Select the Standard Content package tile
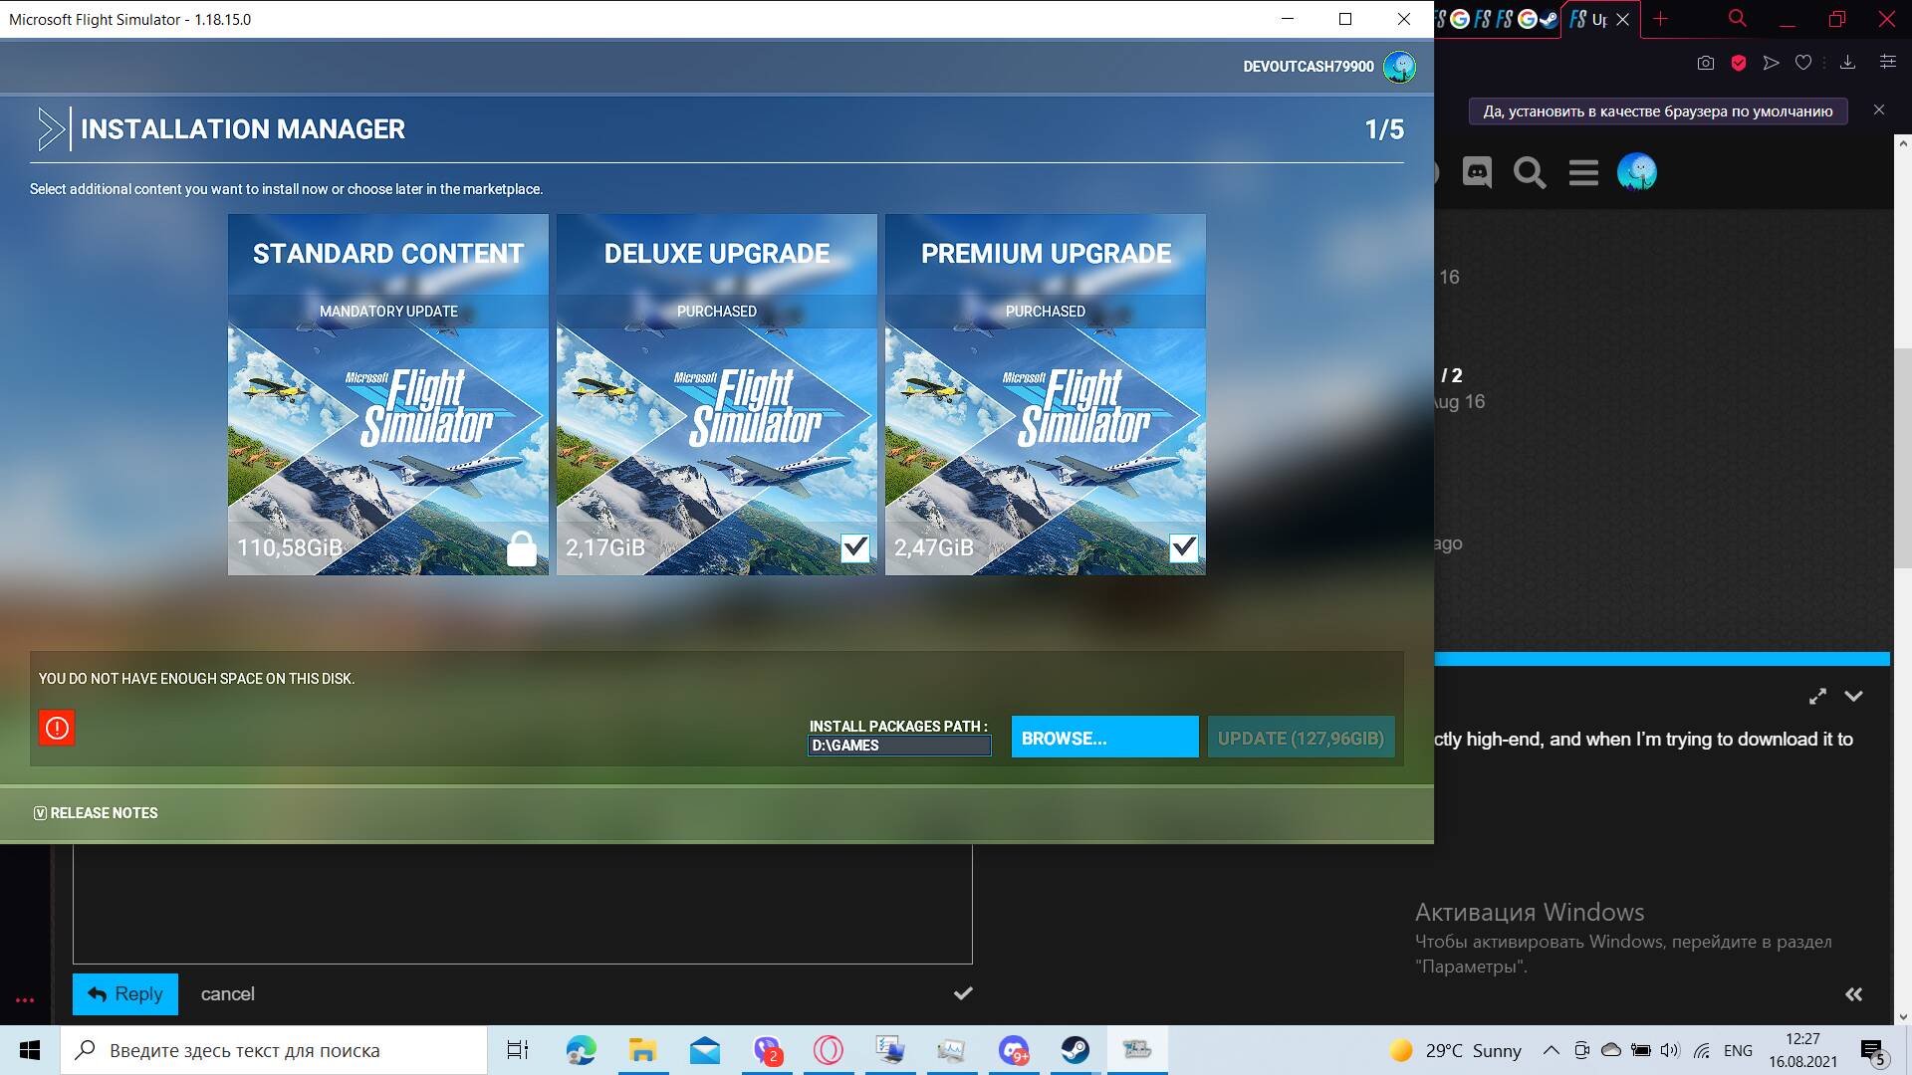 tap(388, 394)
